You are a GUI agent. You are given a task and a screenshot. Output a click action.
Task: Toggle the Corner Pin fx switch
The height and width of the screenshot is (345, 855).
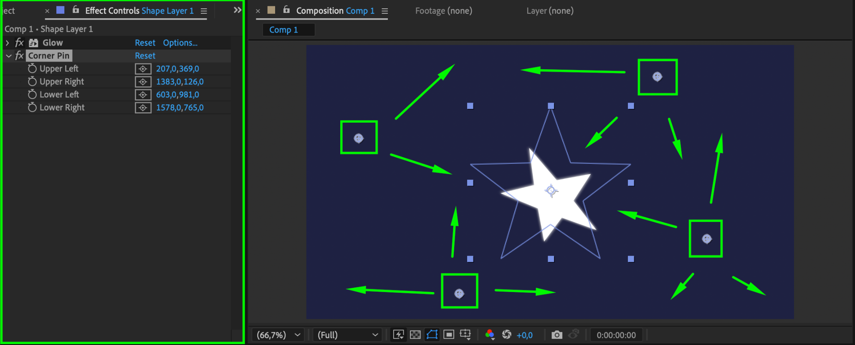[x=20, y=55]
